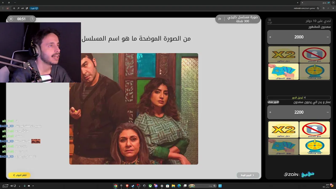Open OBS Studio from the taskbar
Image resolution: width=336 pixels, height=189 pixels.
(139, 186)
